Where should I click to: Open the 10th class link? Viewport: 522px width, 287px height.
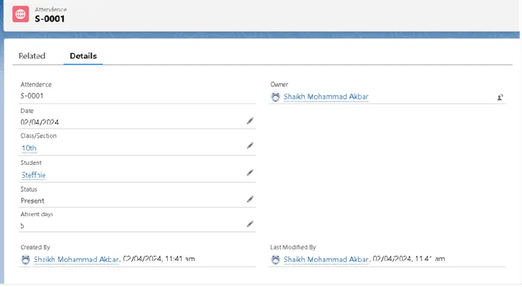(29, 149)
